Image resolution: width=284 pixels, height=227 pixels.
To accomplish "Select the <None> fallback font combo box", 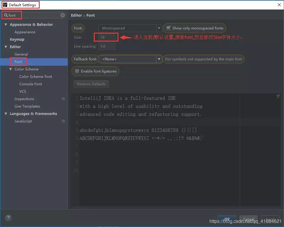I will 130,59.
